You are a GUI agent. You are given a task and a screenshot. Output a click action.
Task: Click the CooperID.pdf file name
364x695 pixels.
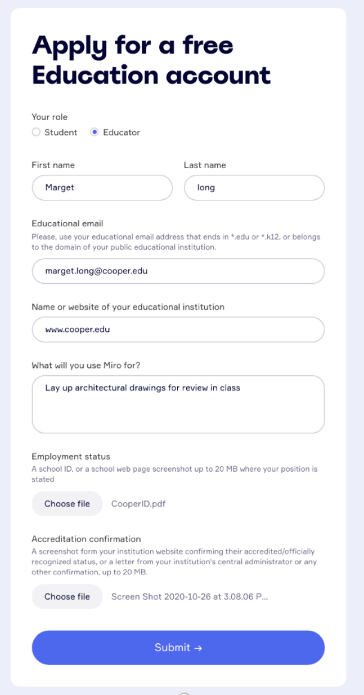point(138,504)
